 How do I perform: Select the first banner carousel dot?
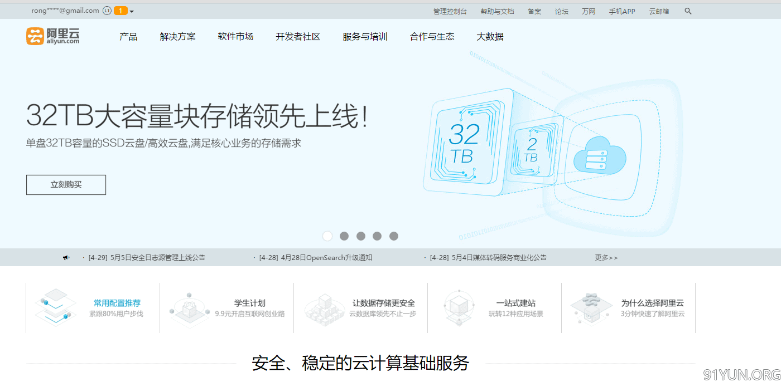tap(327, 236)
